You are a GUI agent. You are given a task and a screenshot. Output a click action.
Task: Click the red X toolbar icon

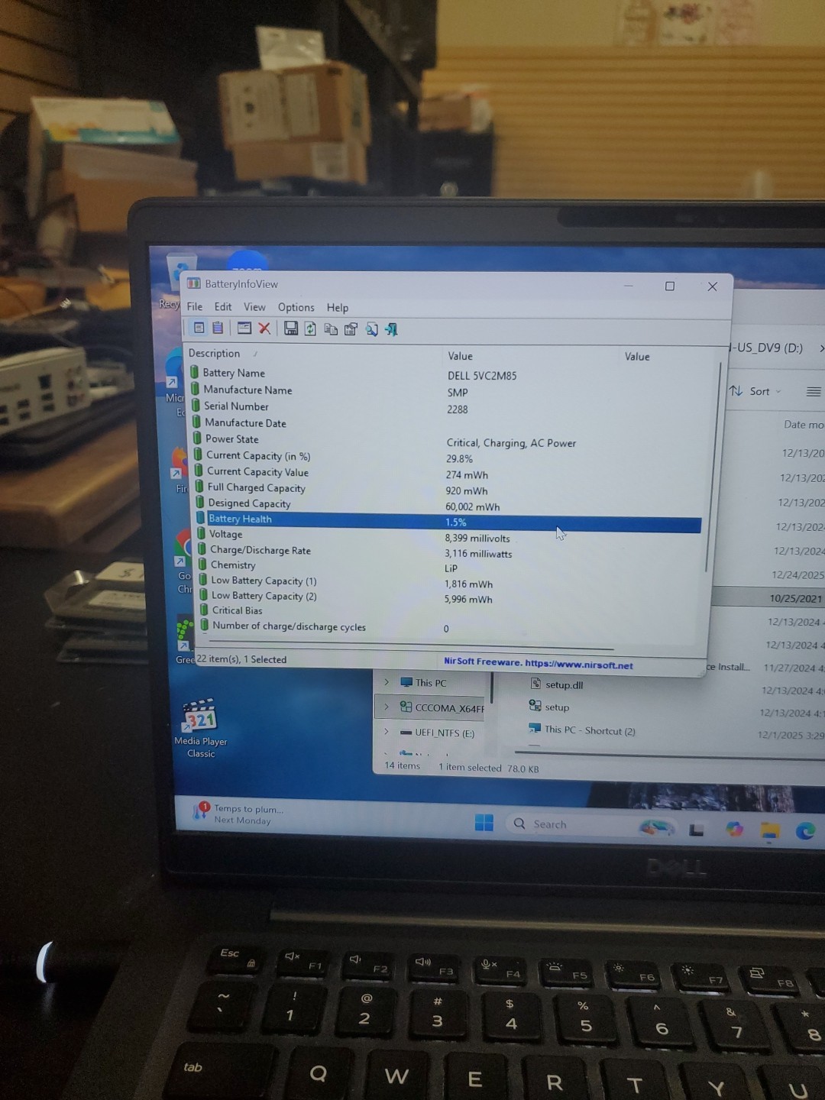tap(264, 328)
